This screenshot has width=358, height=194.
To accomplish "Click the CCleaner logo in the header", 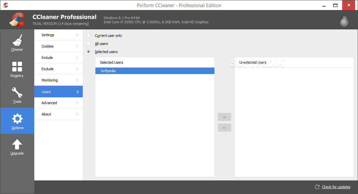I will 18,19.
